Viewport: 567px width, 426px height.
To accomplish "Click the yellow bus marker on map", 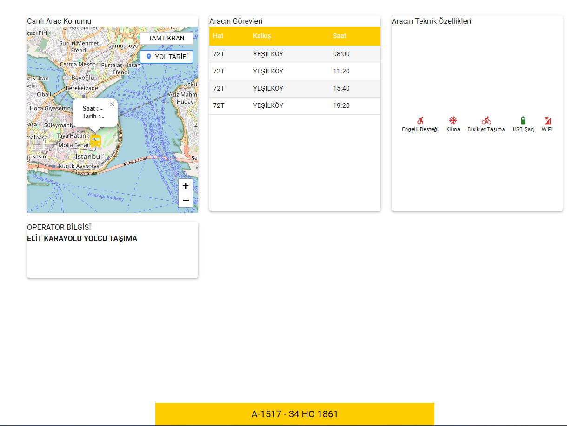I will 95,141.
